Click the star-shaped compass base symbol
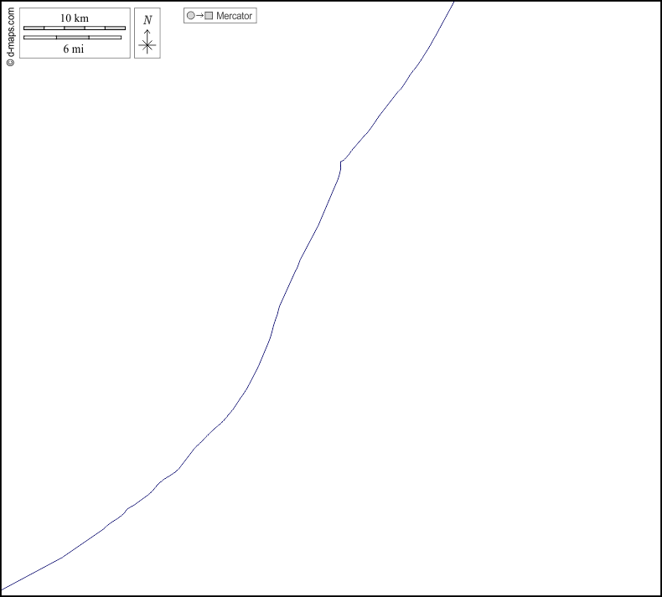 pyautogui.click(x=147, y=46)
